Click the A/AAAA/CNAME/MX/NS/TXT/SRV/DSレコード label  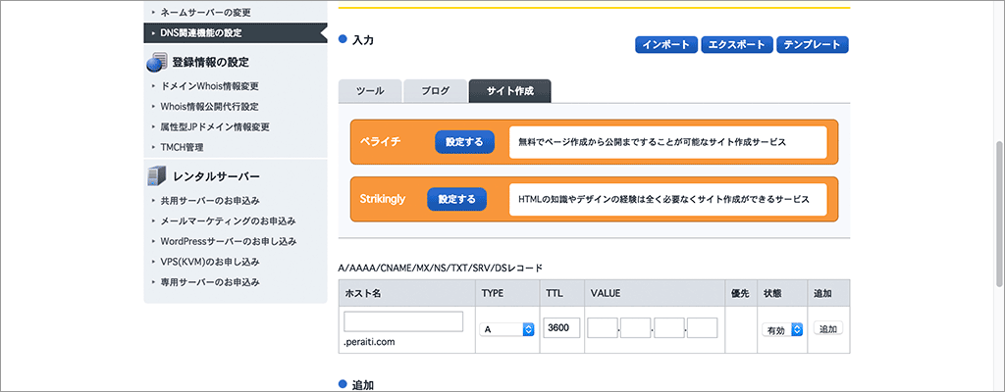click(x=441, y=267)
